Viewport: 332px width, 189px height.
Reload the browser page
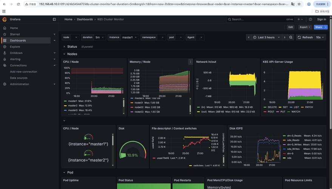tap(18, 4)
